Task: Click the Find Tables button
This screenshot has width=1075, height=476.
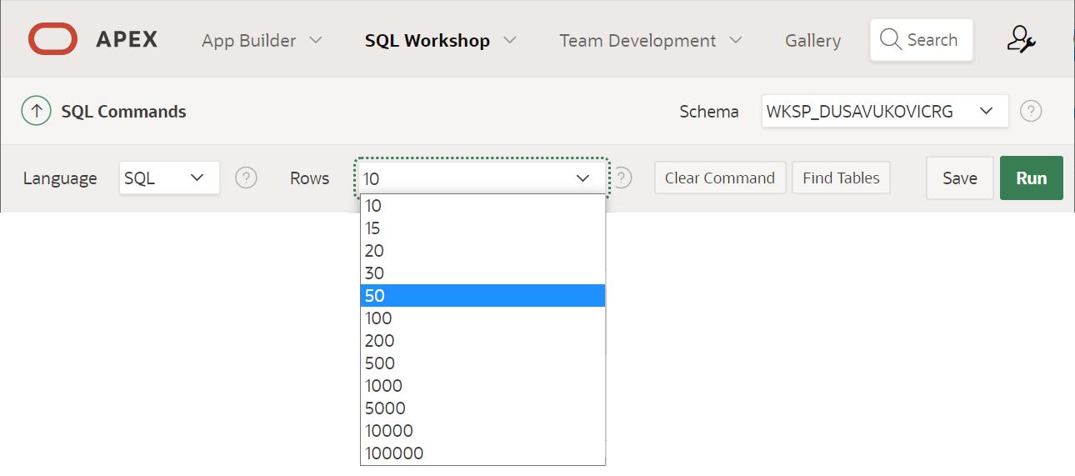Action: [841, 178]
